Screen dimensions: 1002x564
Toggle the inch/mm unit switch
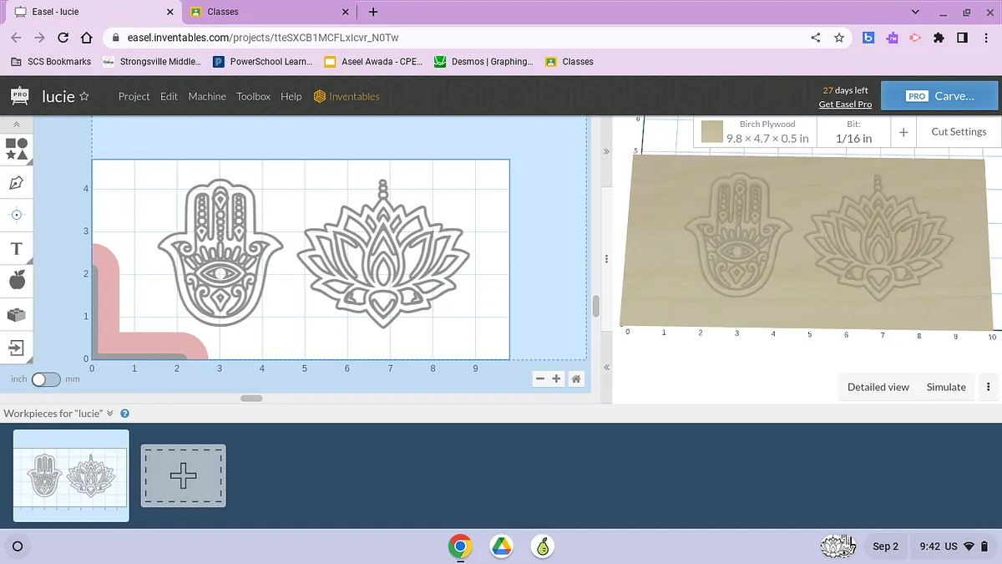46,379
